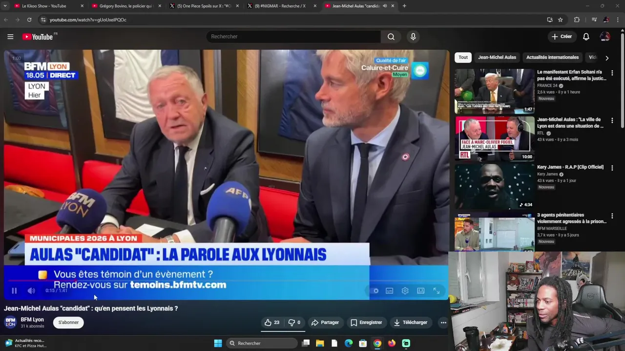Image resolution: width=625 pixels, height=351 pixels.
Task: Like the video with thumbs up
Action: [272, 322]
